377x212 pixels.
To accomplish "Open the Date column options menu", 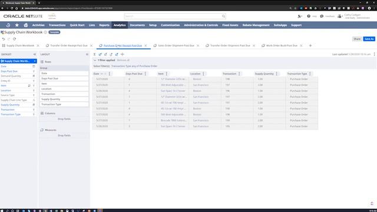I will coord(110,74).
